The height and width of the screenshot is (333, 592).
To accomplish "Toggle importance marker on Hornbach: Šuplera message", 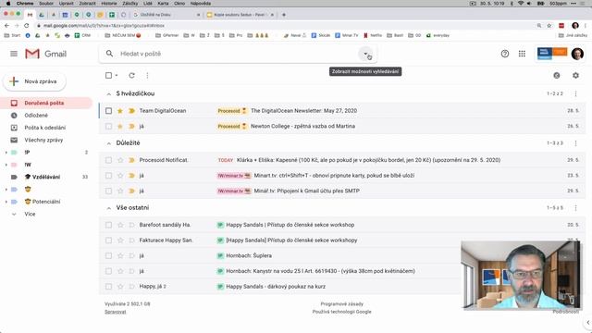I will pos(131,255).
